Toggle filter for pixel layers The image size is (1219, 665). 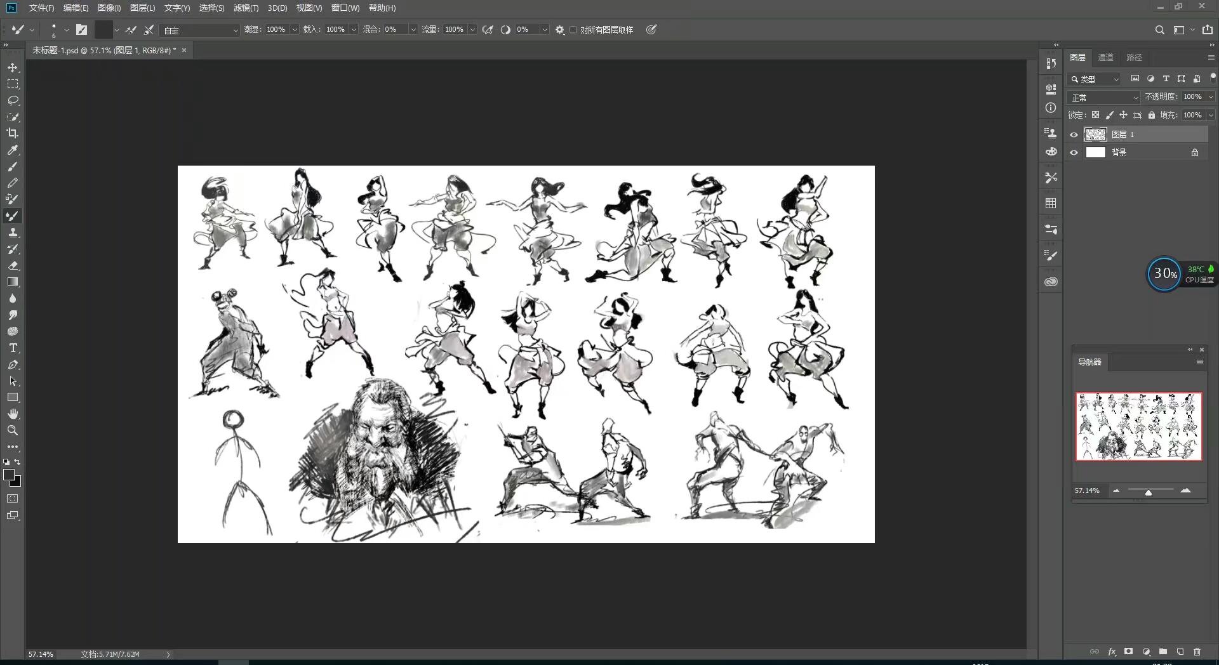pos(1135,79)
